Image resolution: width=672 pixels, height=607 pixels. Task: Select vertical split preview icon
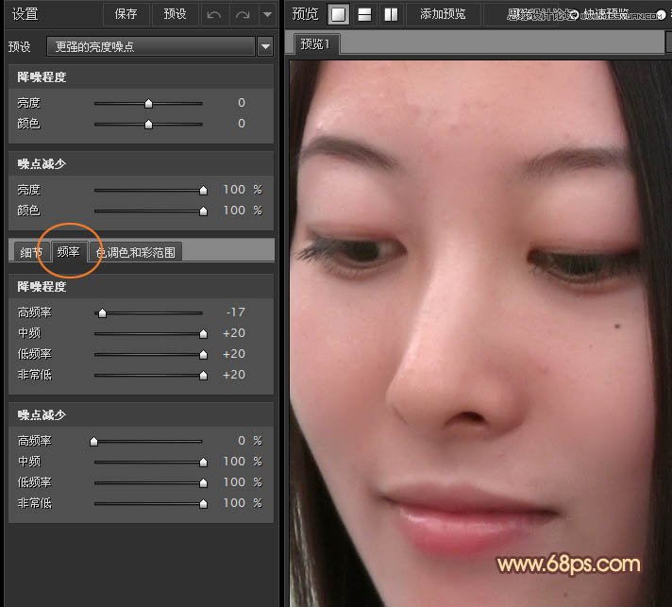pos(391,14)
